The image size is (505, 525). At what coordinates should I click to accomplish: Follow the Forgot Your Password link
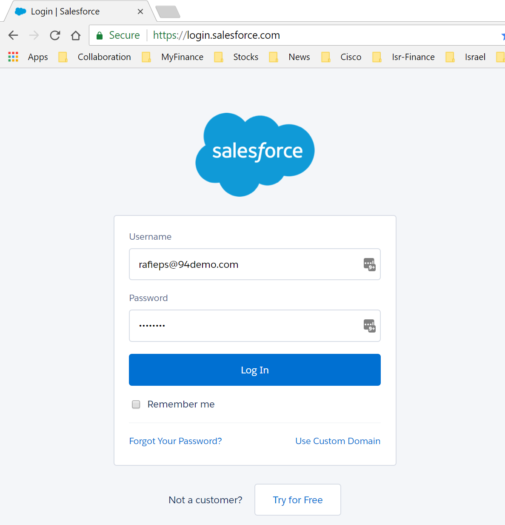coord(175,441)
